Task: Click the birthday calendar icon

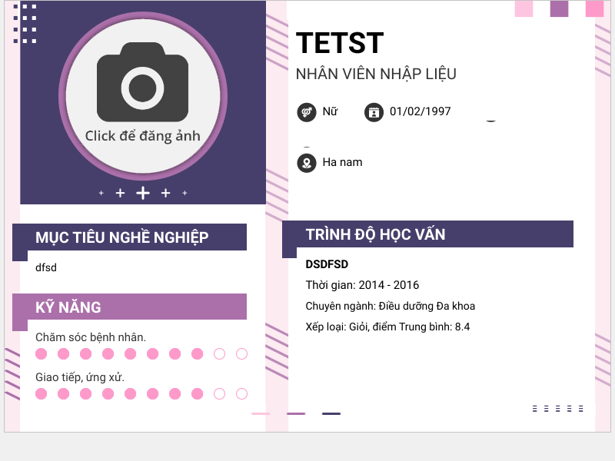Action: [374, 112]
